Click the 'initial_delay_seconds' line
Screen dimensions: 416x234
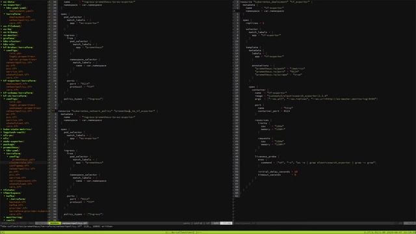click(278, 172)
